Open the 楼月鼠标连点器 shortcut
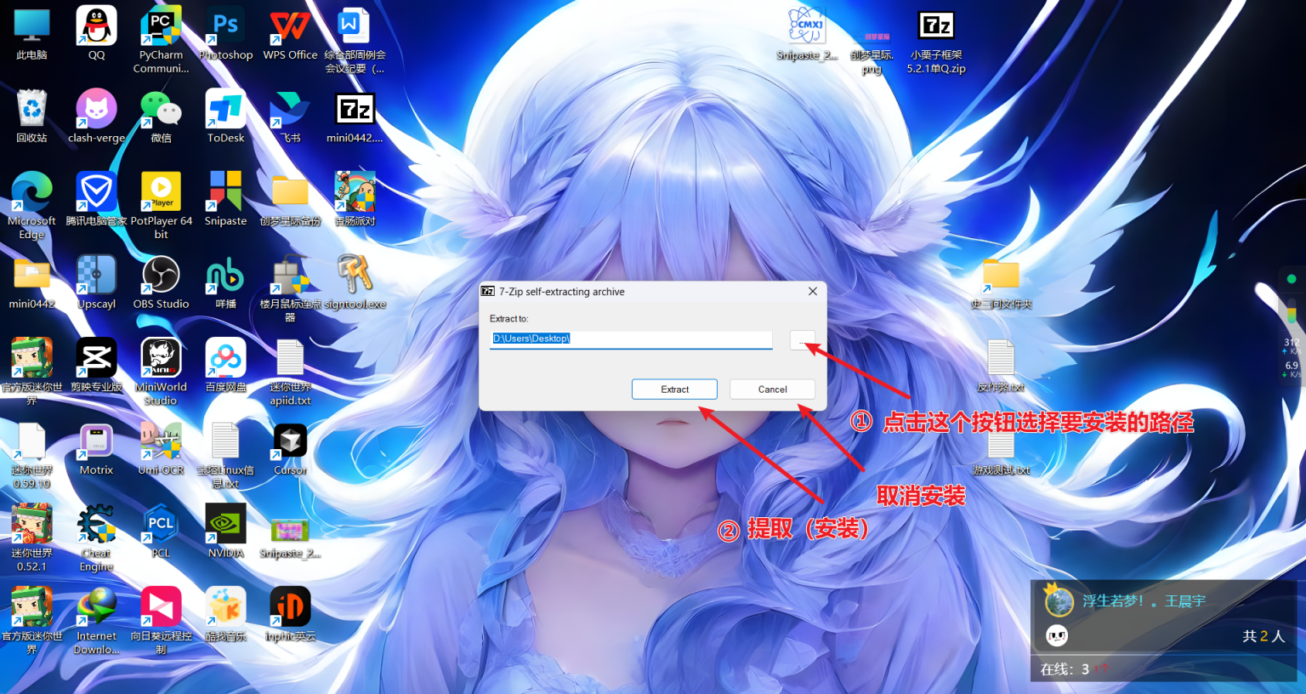 (x=290, y=288)
